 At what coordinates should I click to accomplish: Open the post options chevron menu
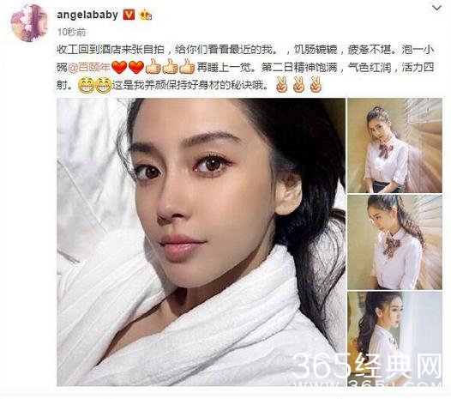click(436, 8)
